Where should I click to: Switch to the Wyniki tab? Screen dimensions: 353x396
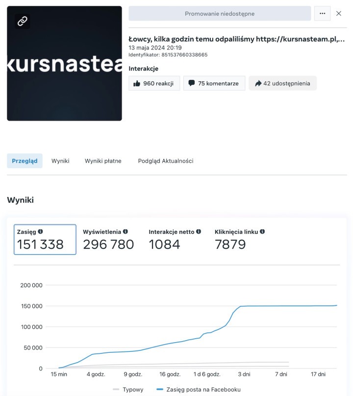(60, 161)
